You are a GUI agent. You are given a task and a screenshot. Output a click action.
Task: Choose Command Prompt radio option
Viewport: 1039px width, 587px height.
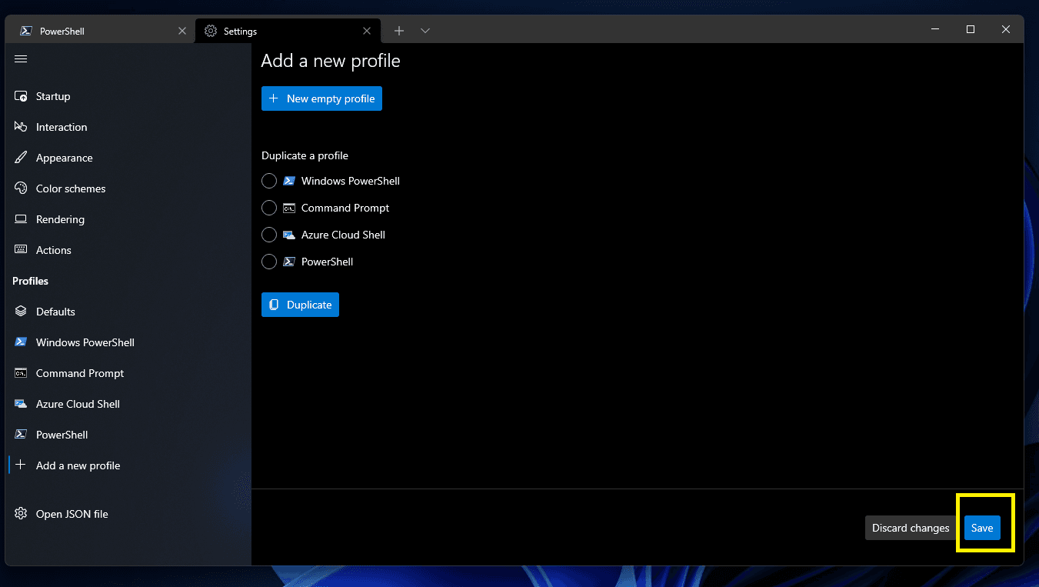(x=269, y=208)
